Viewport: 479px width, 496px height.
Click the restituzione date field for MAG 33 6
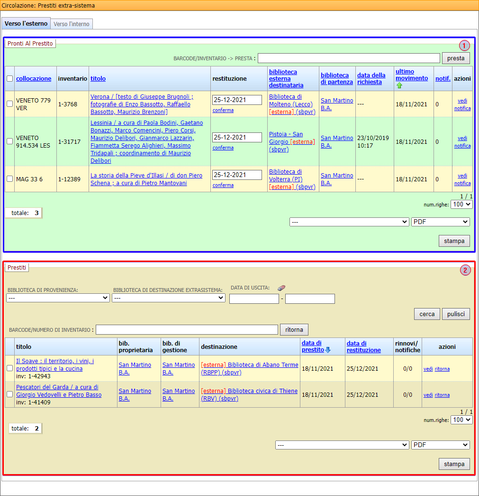237,175
